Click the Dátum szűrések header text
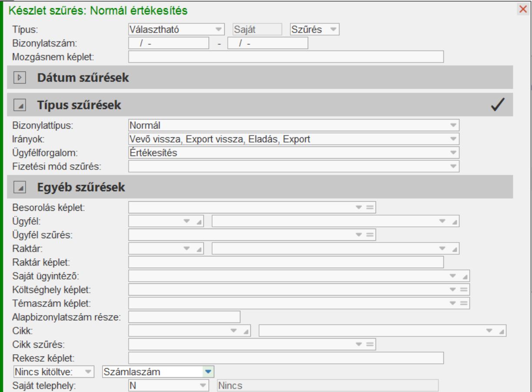Screen dimensions: 532x392 pos(84,78)
